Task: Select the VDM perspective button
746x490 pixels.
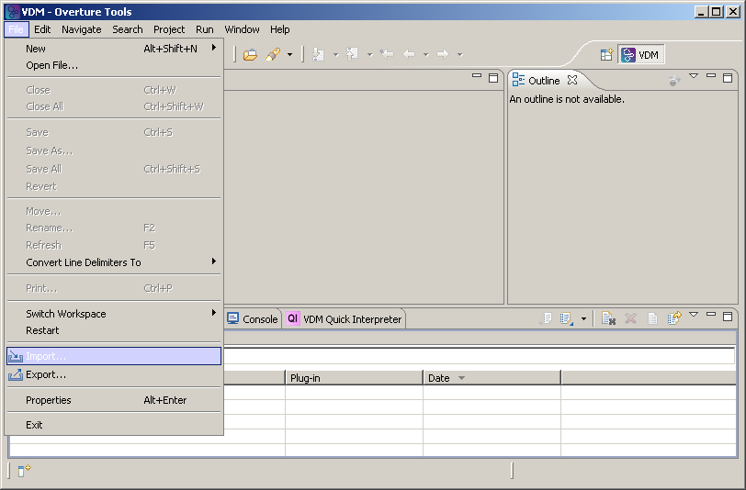Action: (641, 55)
